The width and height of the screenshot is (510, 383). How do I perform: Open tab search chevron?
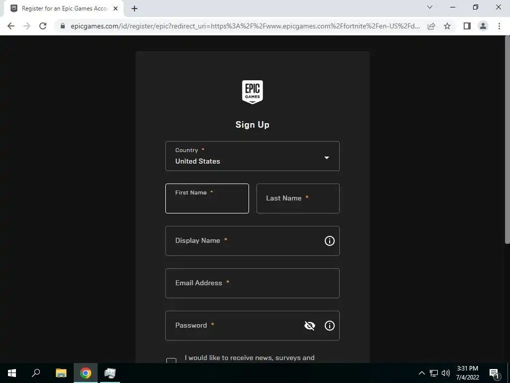tap(430, 7)
